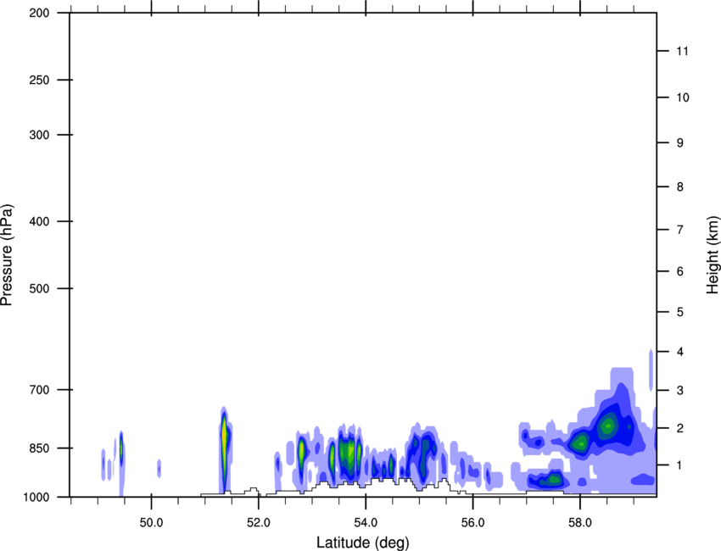
Task: Click the 700 pressure tick label
Action: pos(40,390)
